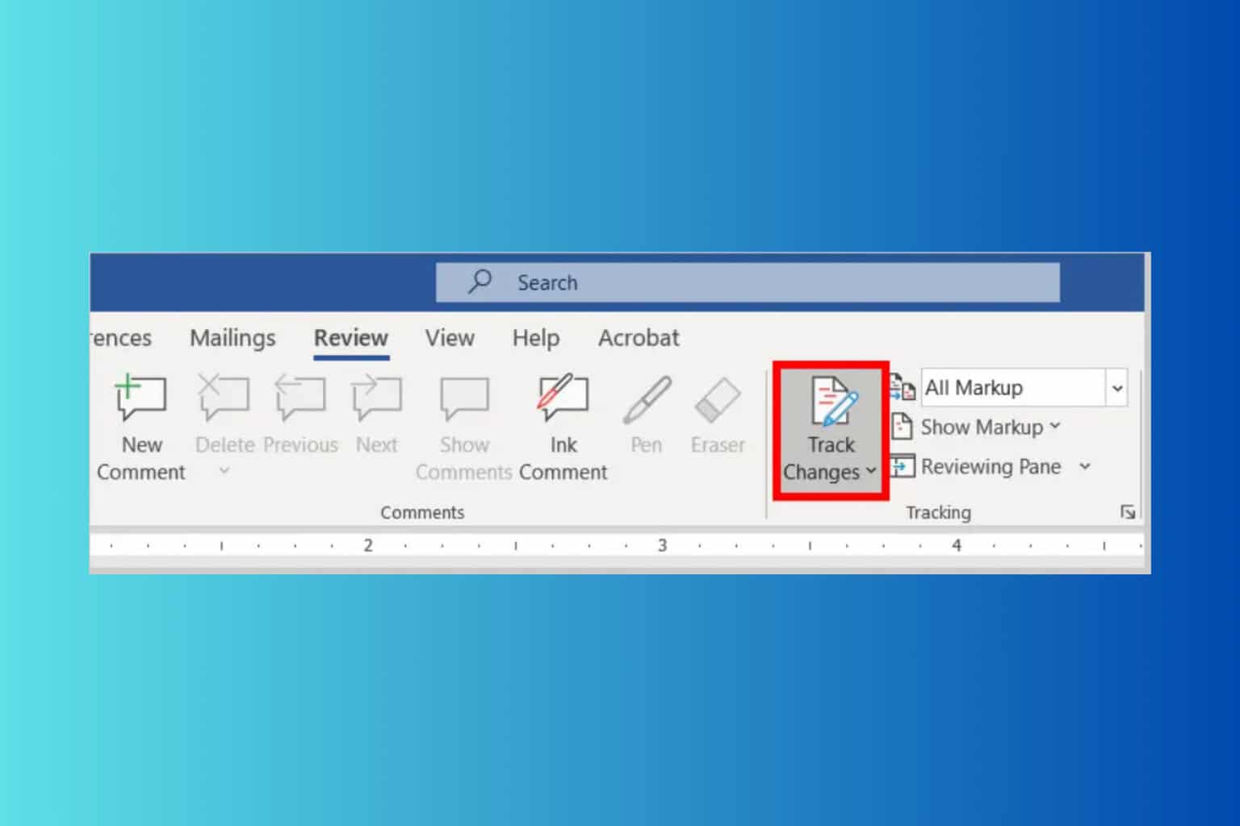This screenshot has width=1240, height=826.
Task: Jump to the Next comment
Action: coord(376,399)
